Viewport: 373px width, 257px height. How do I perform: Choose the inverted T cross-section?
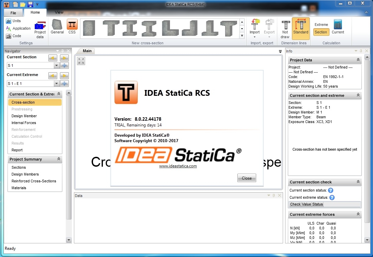pyautogui.click(x=210, y=28)
